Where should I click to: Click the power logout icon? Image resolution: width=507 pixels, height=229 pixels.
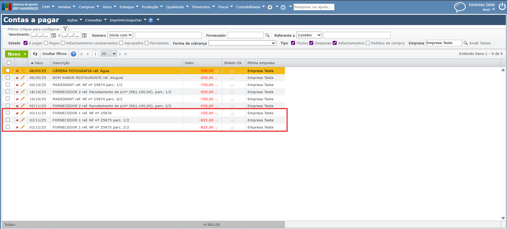tap(502, 6)
